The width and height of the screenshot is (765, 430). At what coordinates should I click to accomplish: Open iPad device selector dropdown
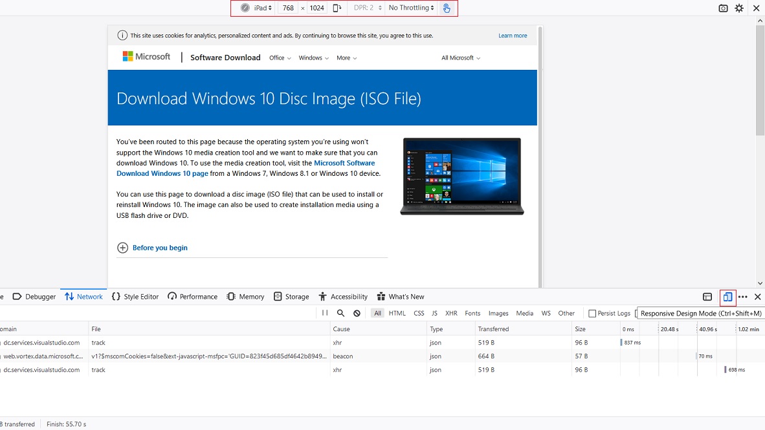pos(263,8)
